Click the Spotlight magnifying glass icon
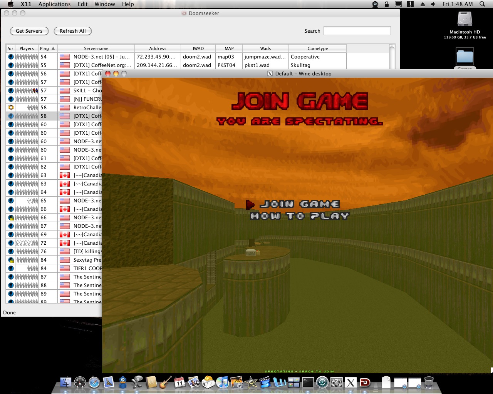493x394 pixels. pyautogui.click(x=482, y=4)
